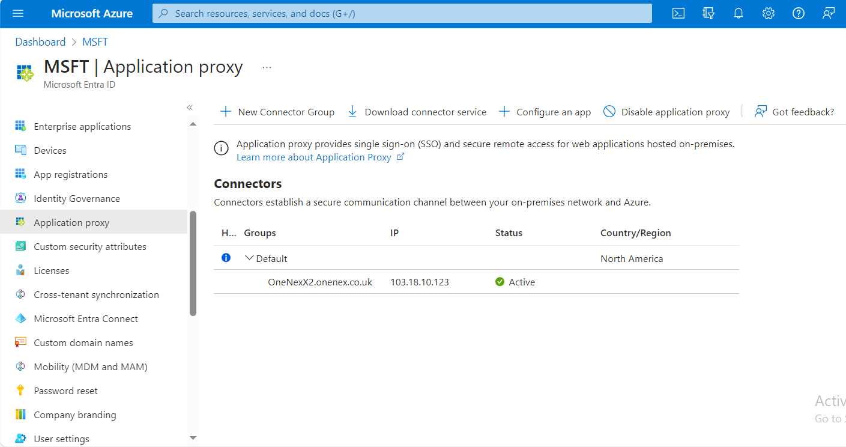This screenshot has height=447, width=846.
Task: Click New Connector Group
Action: tap(277, 112)
